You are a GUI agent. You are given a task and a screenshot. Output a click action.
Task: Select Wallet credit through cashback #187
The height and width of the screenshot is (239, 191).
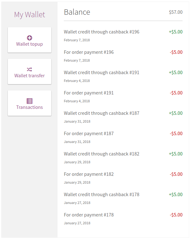102,113
